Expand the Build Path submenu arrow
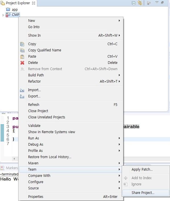 pyautogui.click(x=119, y=75)
